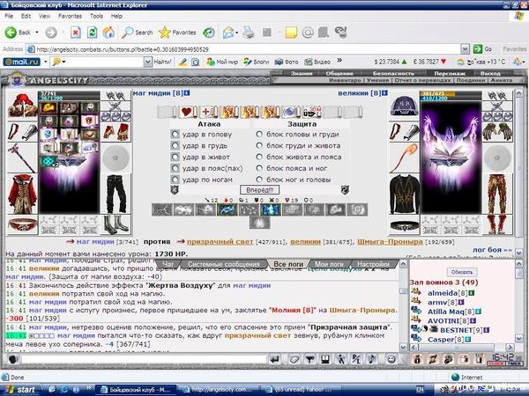Select attack 'удар в живот'

[x=175, y=157]
